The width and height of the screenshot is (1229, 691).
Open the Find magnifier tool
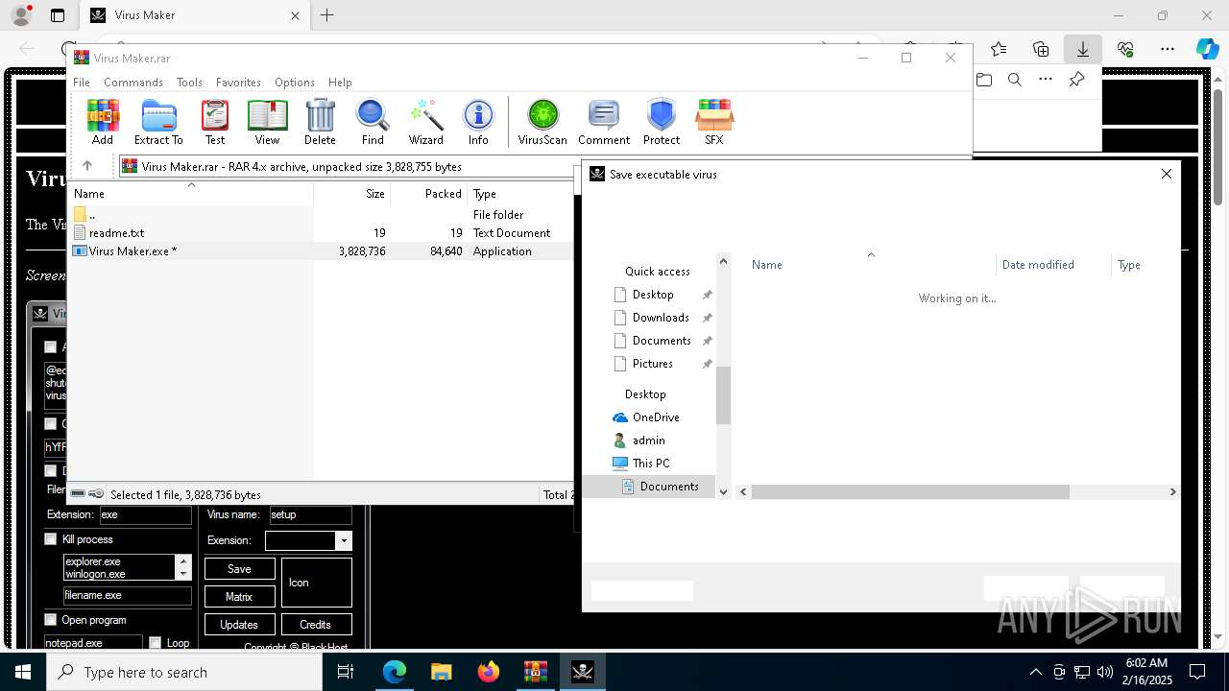tap(373, 122)
